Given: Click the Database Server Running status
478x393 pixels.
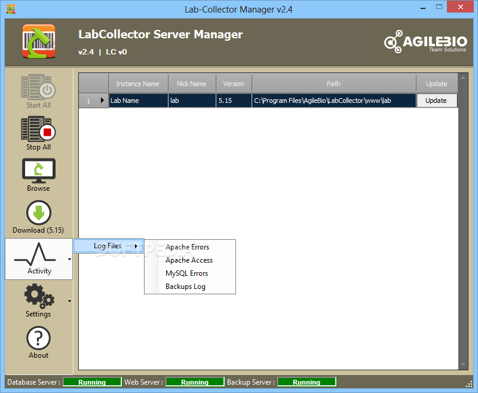Looking at the screenshot, I should click(x=92, y=382).
